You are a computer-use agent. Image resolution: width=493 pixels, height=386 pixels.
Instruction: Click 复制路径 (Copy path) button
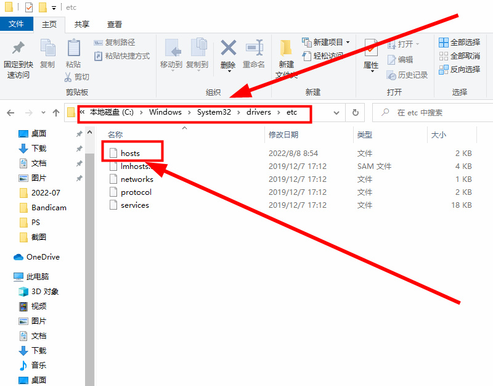(115, 43)
